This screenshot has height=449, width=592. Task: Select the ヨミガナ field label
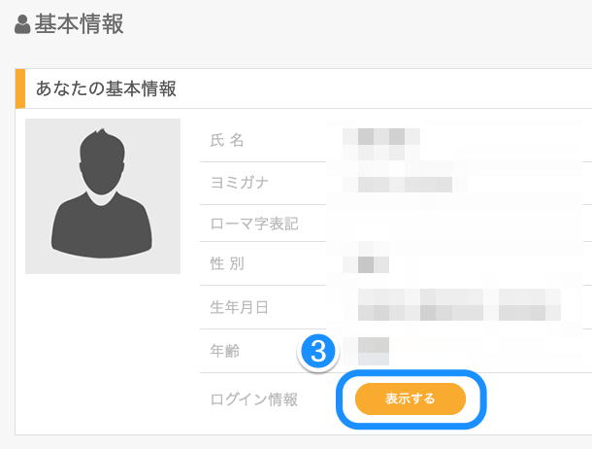pos(240,183)
